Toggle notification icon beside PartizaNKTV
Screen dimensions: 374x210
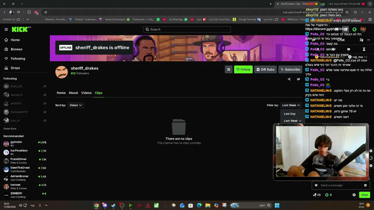tap(45, 112)
